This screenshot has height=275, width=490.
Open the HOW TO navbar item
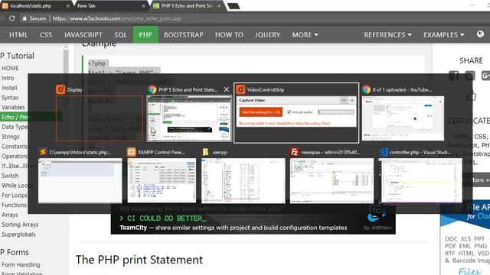pos(229,34)
